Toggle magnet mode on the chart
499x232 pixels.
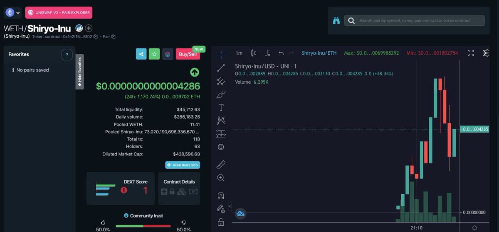(x=221, y=196)
